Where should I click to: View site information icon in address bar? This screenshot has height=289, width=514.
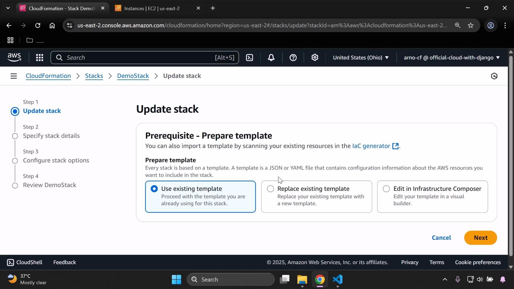click(70, 25)
